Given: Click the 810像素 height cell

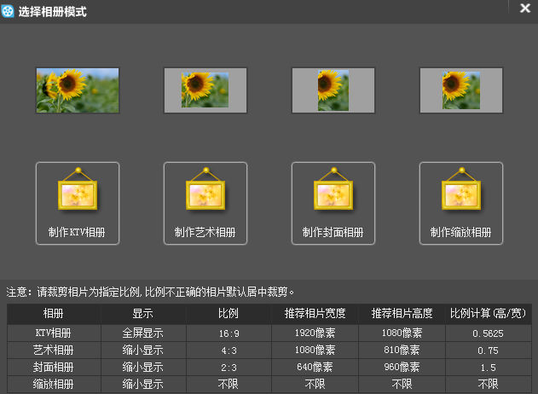Looking at the screenshot, I should (402, 350).
